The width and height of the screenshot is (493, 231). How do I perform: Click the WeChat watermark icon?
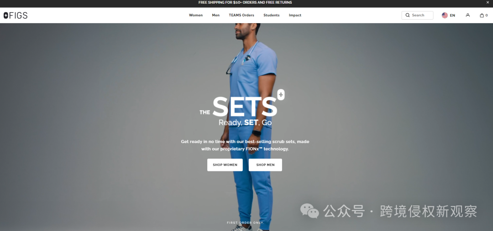pyautogui.click(x=309, y=210)
